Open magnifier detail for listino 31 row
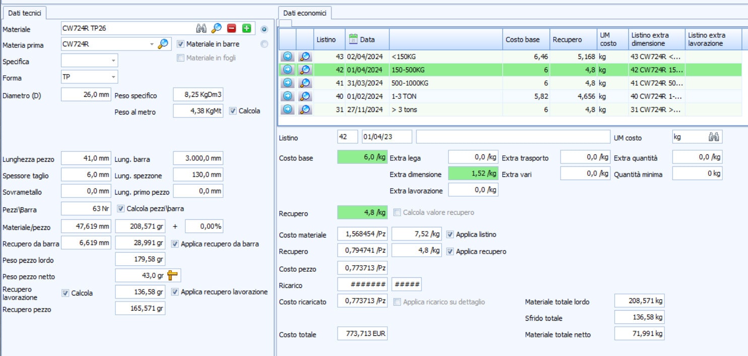748x356 pixels. (x=305, y=109)
